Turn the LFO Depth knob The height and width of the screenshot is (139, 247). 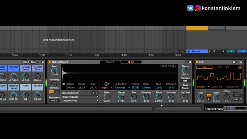click(x=216, y=97)
